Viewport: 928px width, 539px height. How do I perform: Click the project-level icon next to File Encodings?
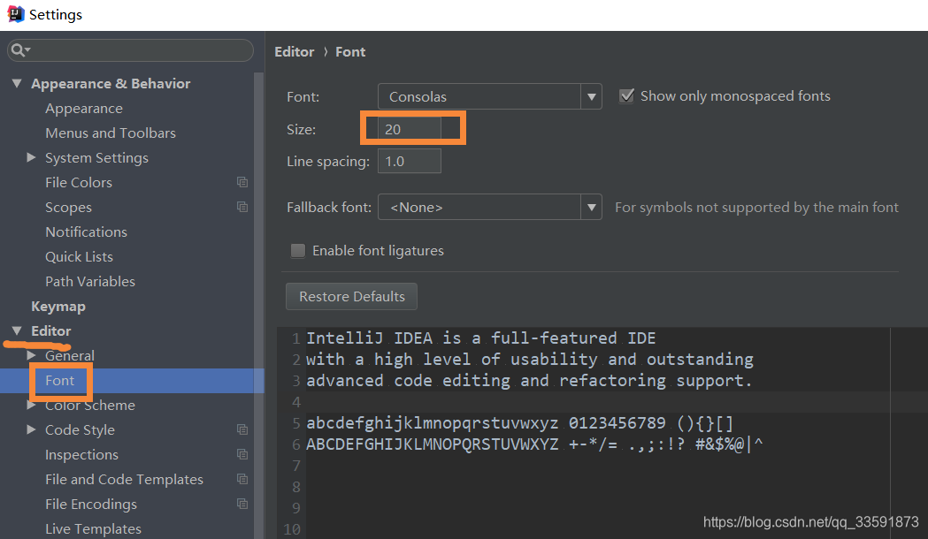(242, 505)
